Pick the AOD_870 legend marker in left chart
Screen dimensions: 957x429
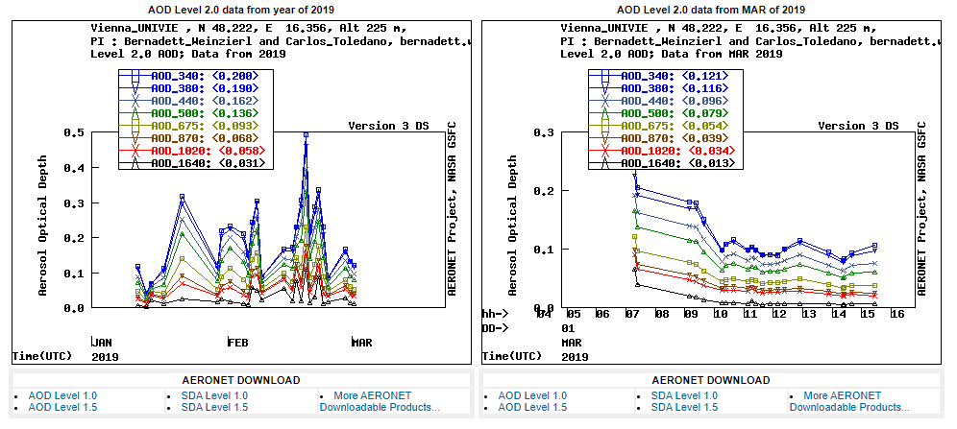(135, 138)
